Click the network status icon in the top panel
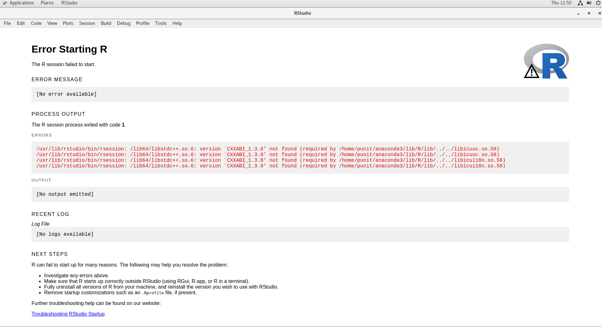The image size is (602, 327). point(580,3)
